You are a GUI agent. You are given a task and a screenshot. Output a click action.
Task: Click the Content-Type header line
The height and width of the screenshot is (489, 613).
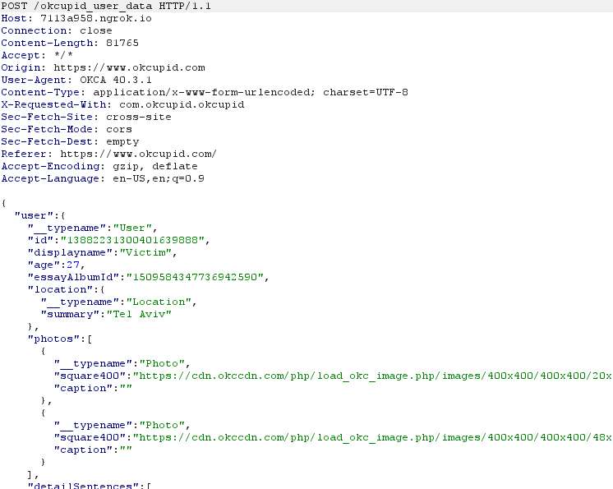pos(204,92)
